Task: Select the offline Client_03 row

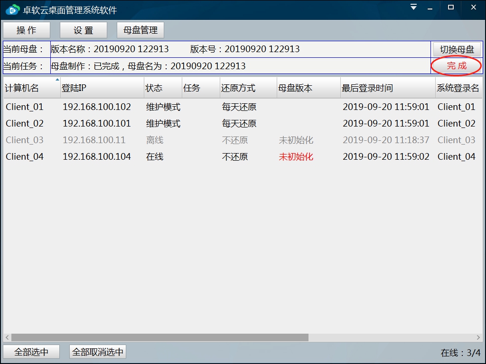Action: pos(25,140)
